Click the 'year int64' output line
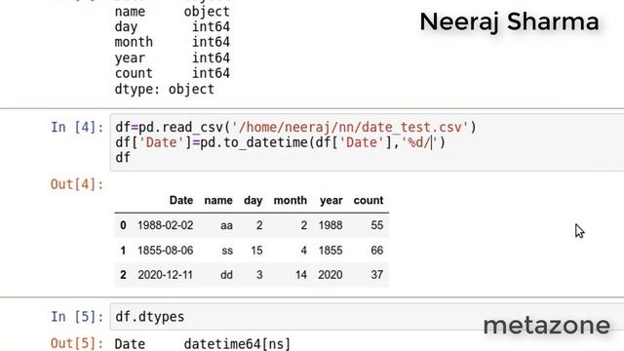Image resolution: width=624 pixels, height=351 pixels. (x=172, y=58)
